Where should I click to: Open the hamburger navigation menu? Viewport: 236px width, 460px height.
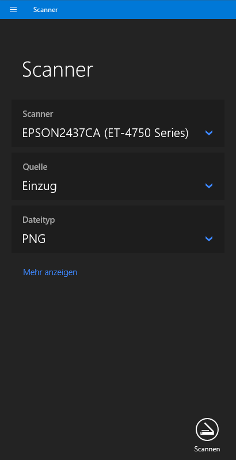[13, 10]
